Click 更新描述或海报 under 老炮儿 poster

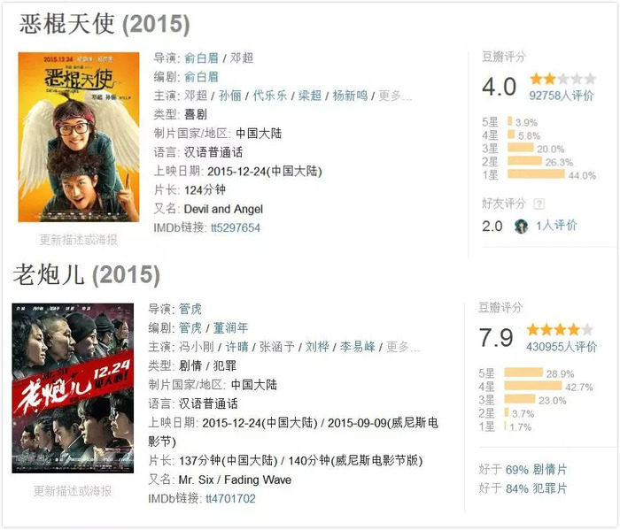(x=73, y=491)
